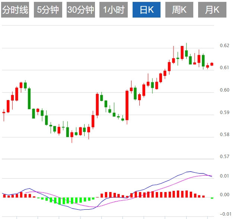Switch to the 周K weekly chart tab

point(179,10)
